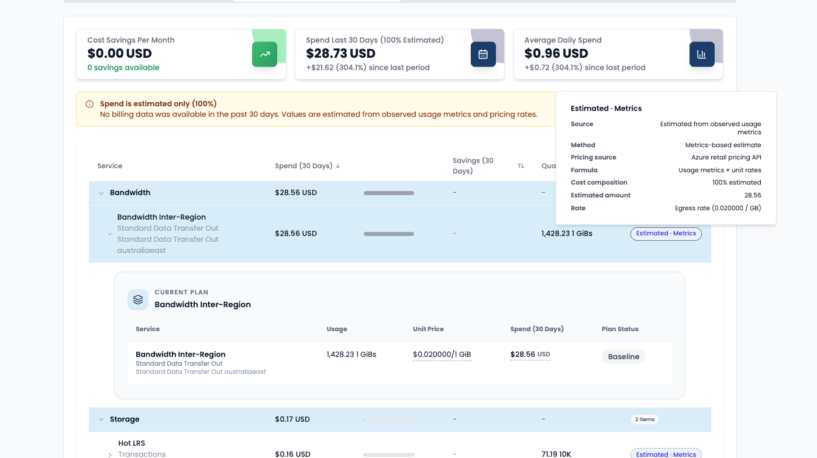Click the 2 items badge on the Storage row

point(644,419)
